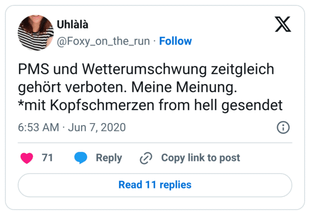The height and width of the screenshot is (215, 310).
Task: Open the post info circle icon
Action: tap(283, 127)
